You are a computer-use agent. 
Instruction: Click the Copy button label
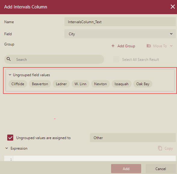[169, 148]
